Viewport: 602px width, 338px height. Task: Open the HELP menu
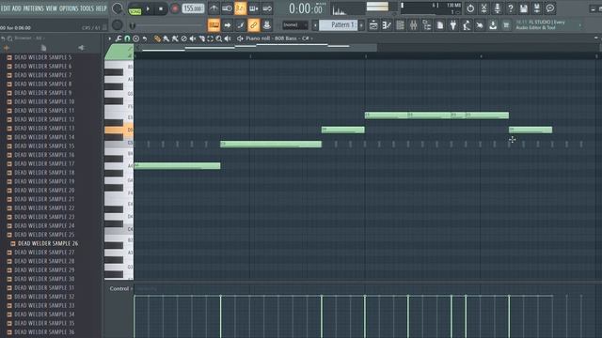tap(101, 8)
